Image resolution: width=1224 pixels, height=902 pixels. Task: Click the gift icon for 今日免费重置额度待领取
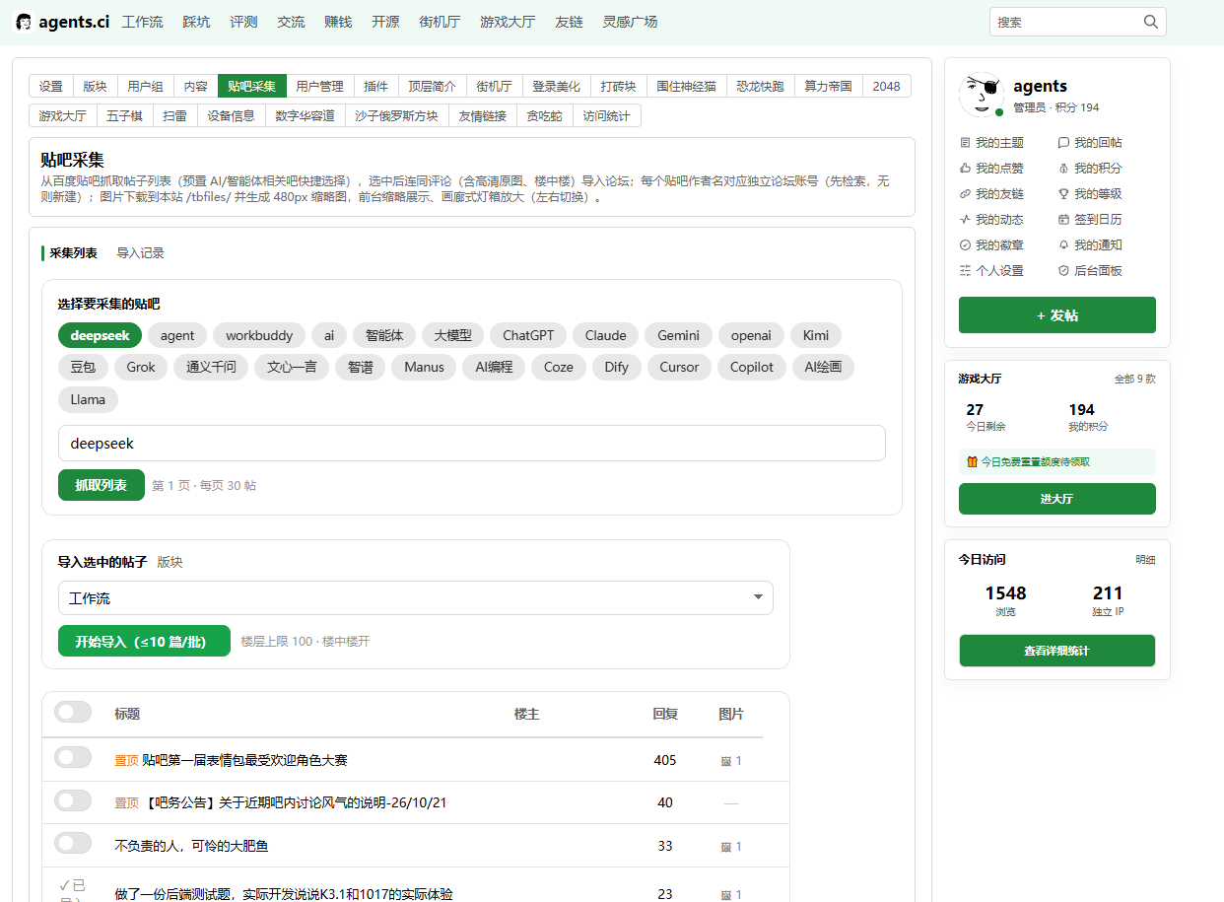(972, 461)
